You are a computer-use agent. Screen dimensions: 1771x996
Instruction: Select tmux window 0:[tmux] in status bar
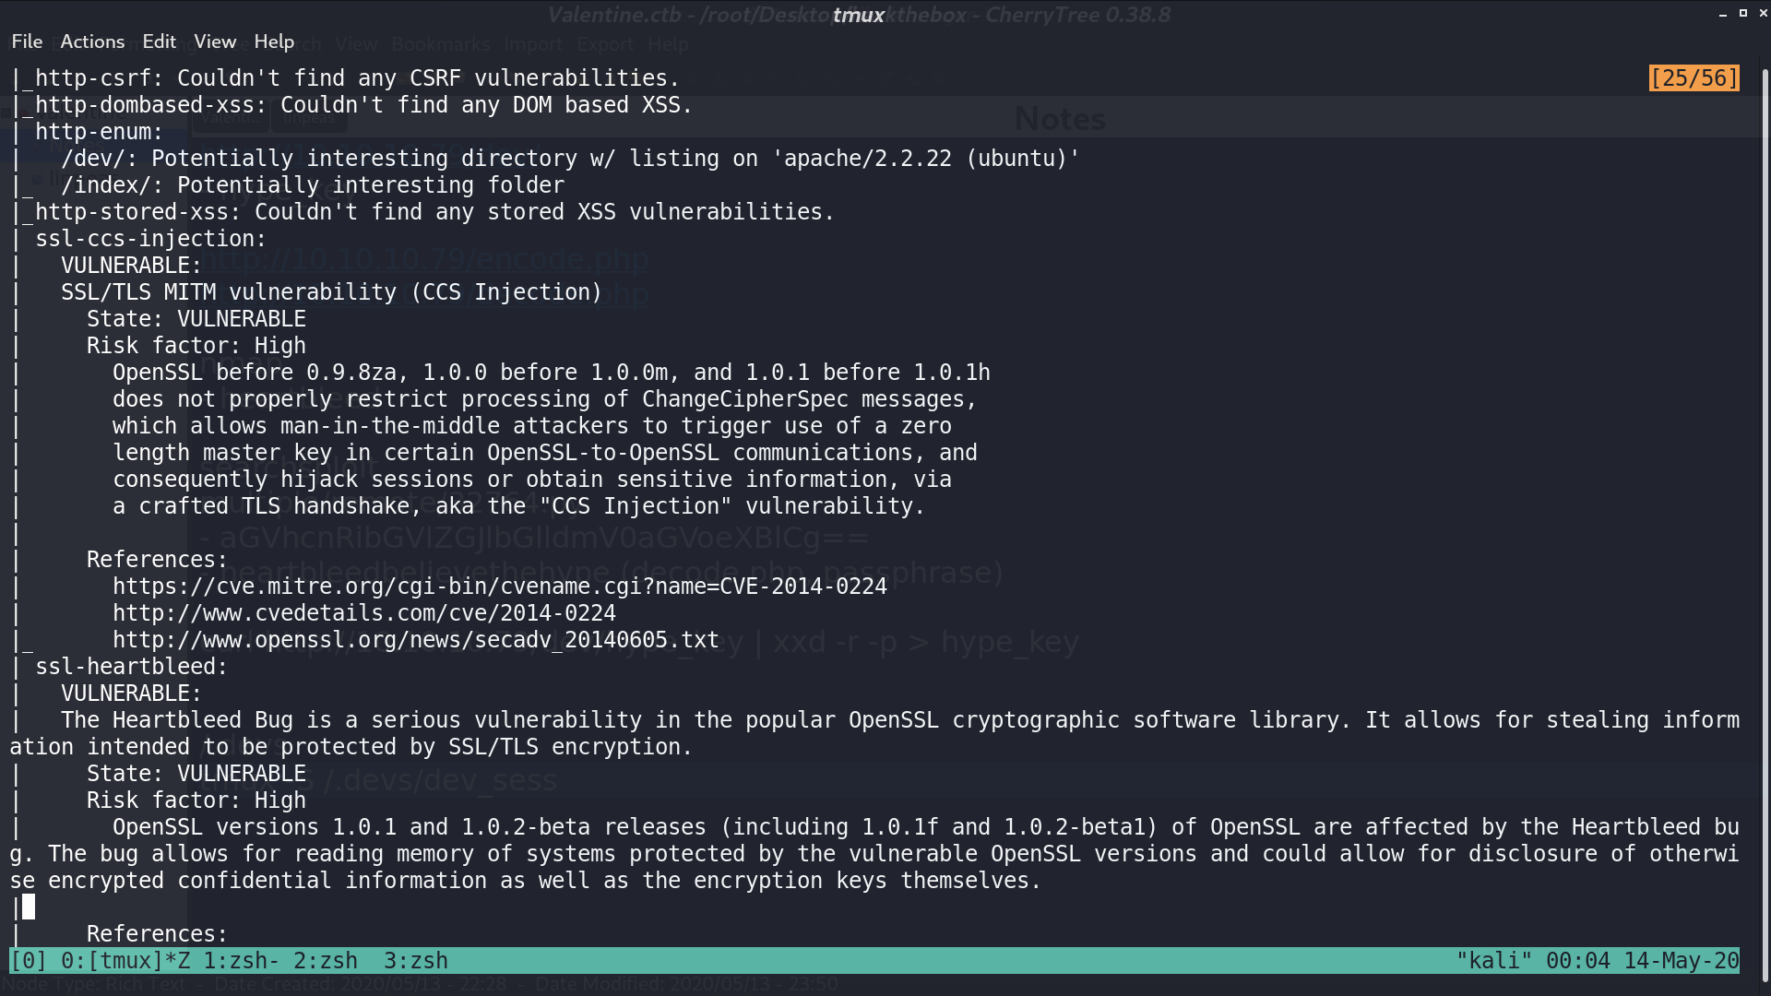click(125, 961)
